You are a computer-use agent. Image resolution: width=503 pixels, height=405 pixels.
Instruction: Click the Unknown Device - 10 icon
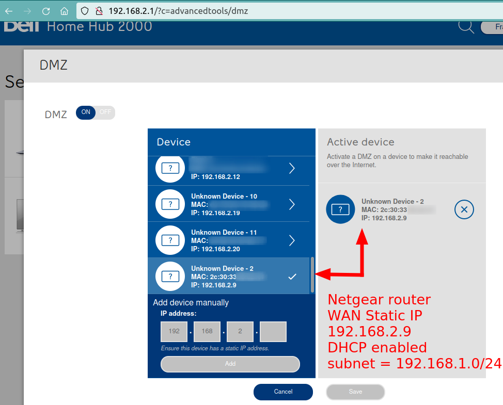170,204
